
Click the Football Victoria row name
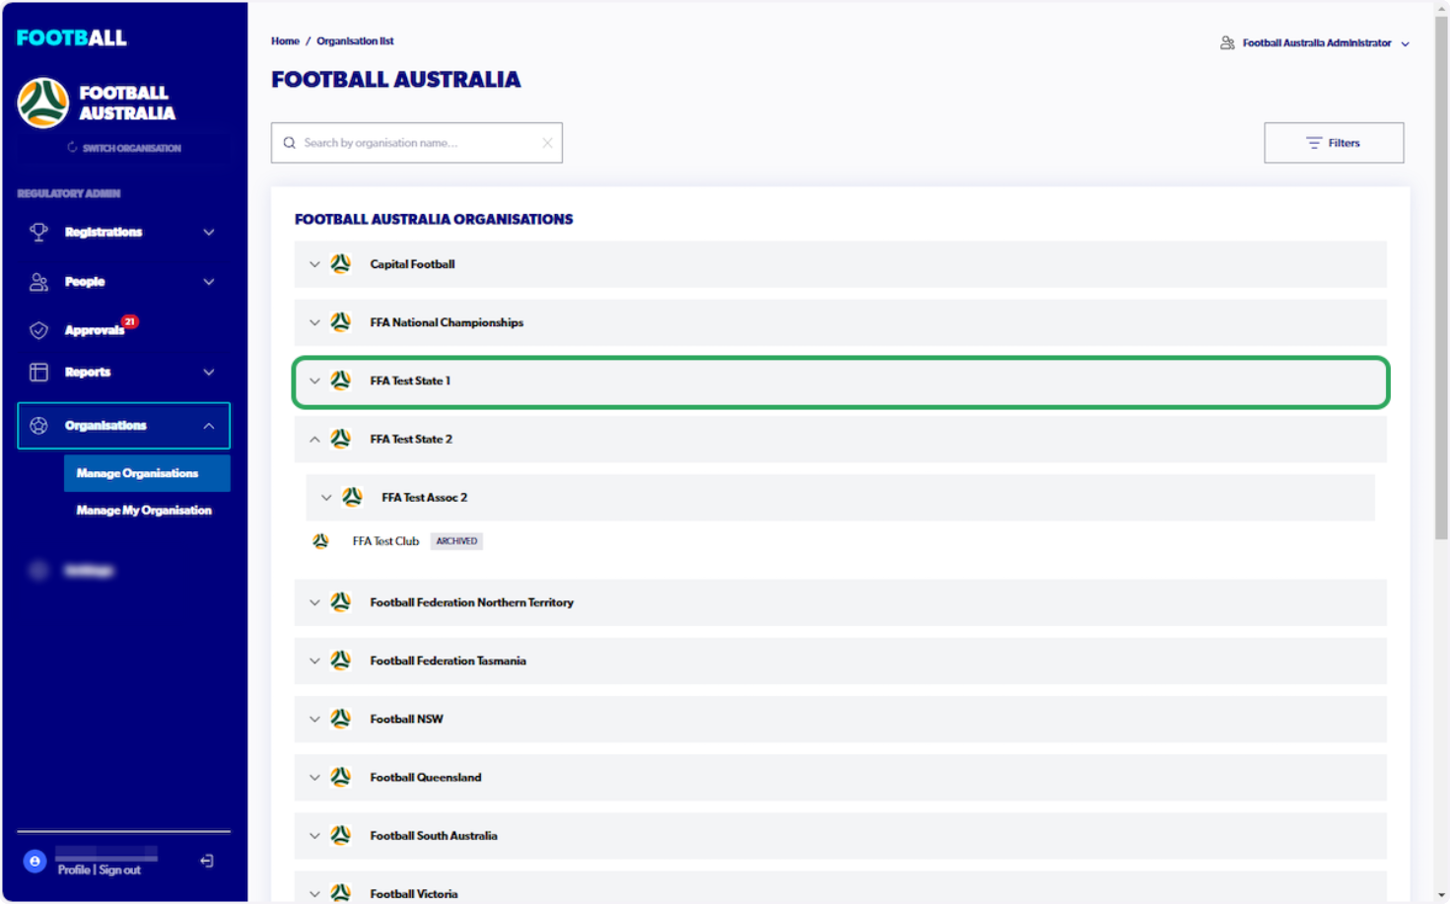[414, 894]
